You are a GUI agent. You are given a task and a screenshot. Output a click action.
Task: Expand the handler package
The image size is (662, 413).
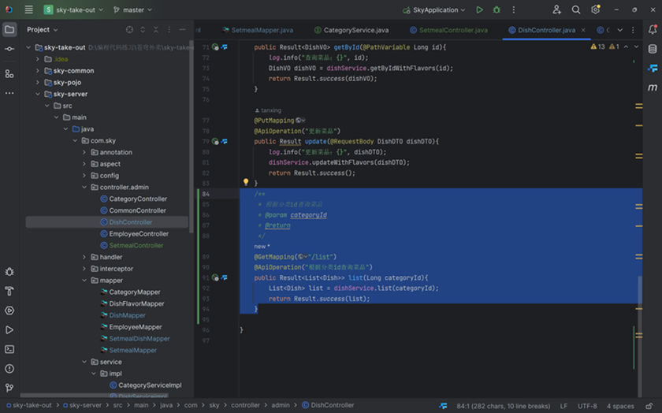84,257
